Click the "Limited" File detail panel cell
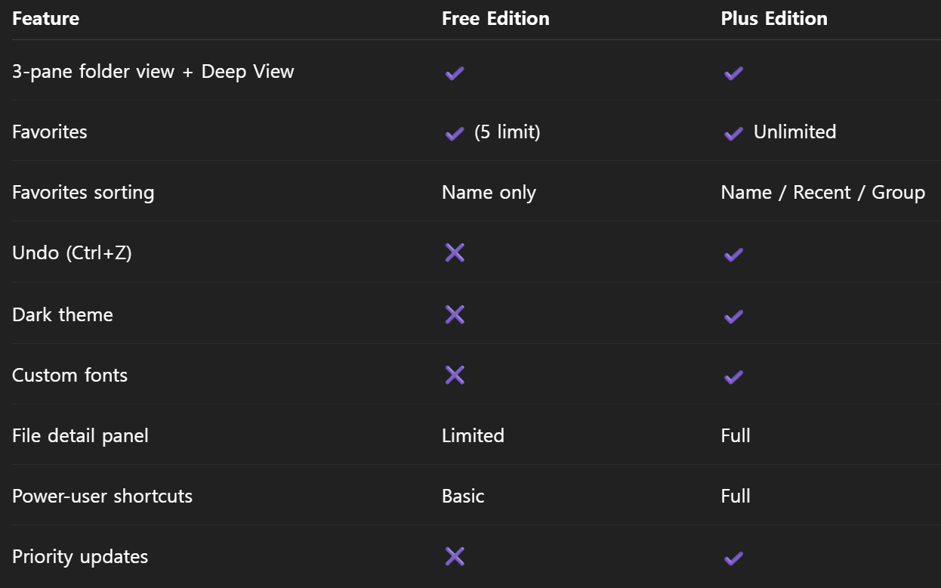 [473, 436]
